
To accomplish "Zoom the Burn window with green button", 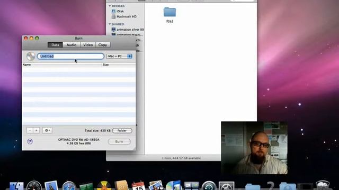I will [x=37, y=38].
